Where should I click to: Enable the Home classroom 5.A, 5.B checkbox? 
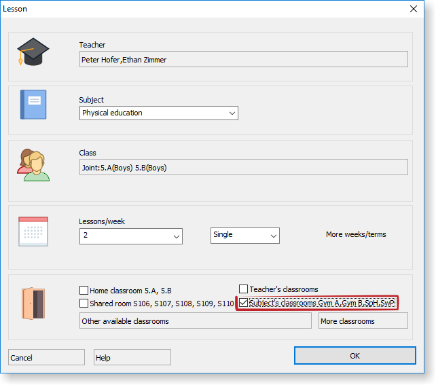click(84, 289)
